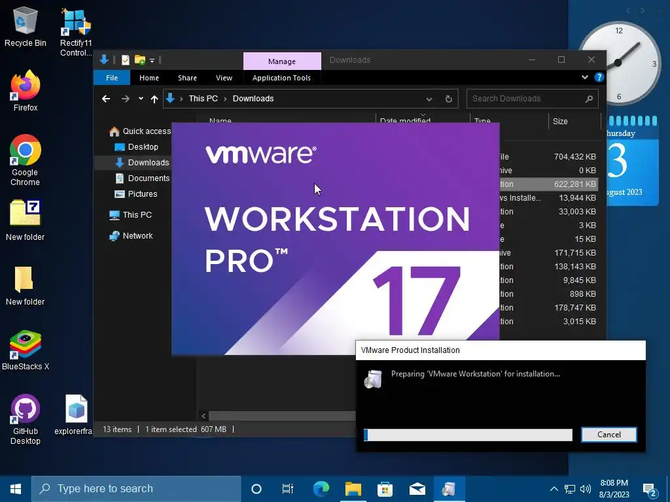Viewport: 670px width, 502px height.
Task: Open the Recycle Bin desktop icon
Action: pos(26,27)
